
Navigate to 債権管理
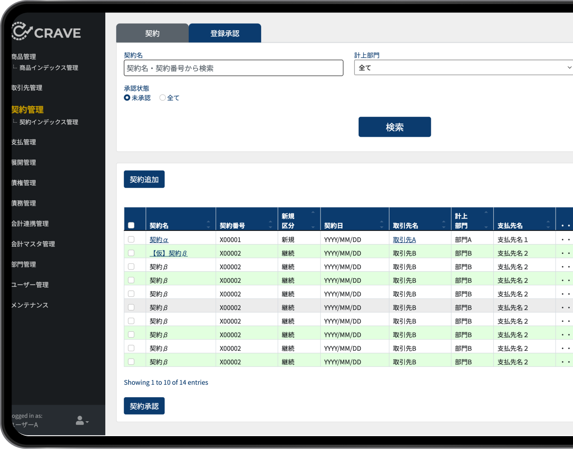click(x=24, y=182)
